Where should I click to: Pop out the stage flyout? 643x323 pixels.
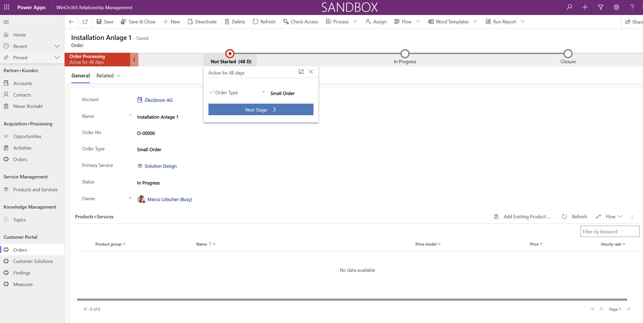click(301, 72)
